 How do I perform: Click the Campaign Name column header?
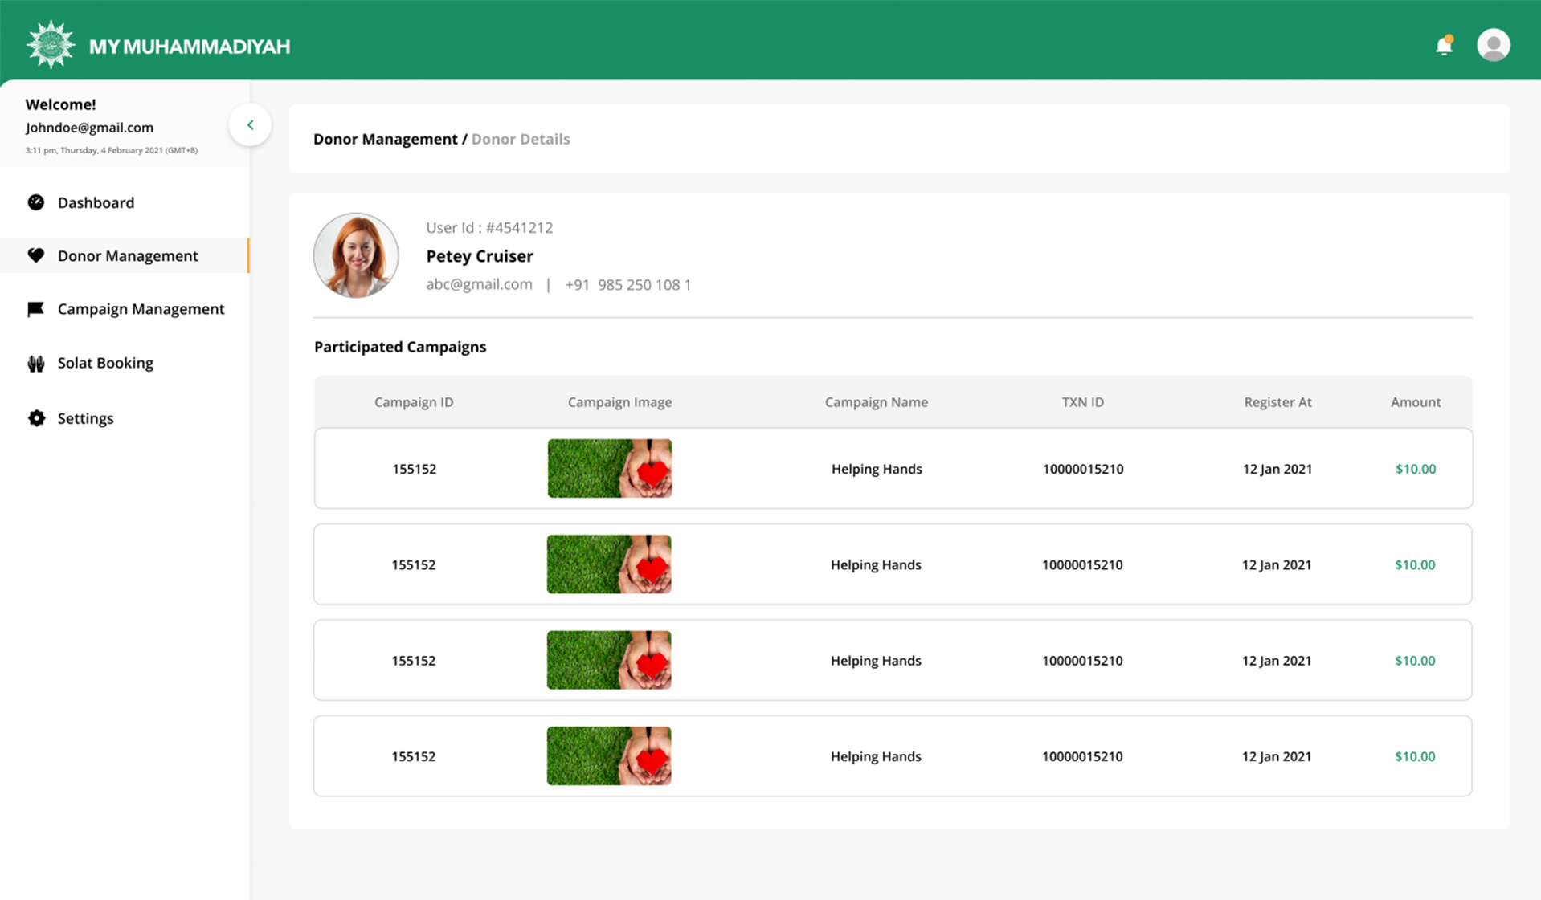[x=876, y=402]
